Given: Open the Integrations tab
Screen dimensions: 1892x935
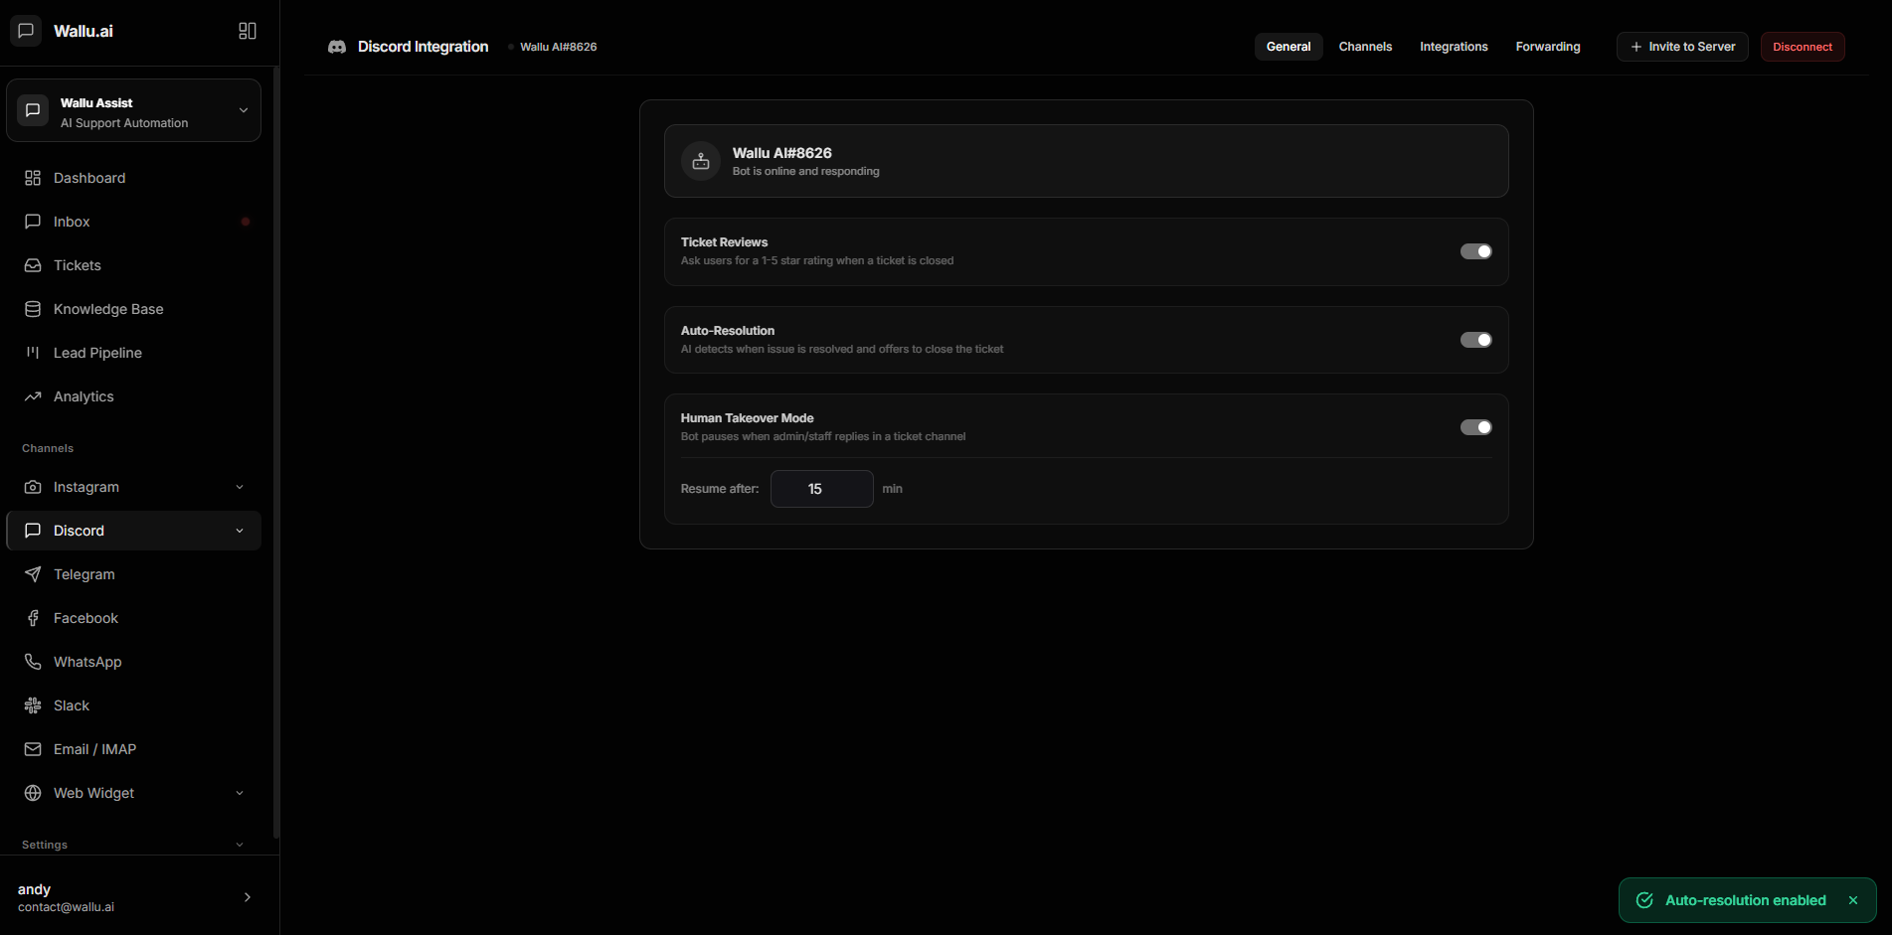Looking at the screenshot, I should [1454, 47].
